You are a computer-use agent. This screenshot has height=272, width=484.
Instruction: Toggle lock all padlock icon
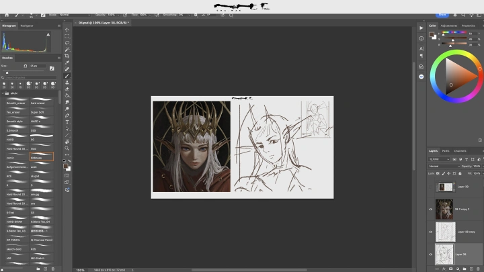[460, 173]
